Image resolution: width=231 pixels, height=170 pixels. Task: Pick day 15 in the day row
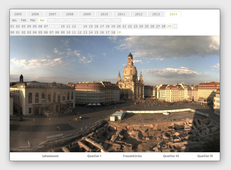(91, 26)
